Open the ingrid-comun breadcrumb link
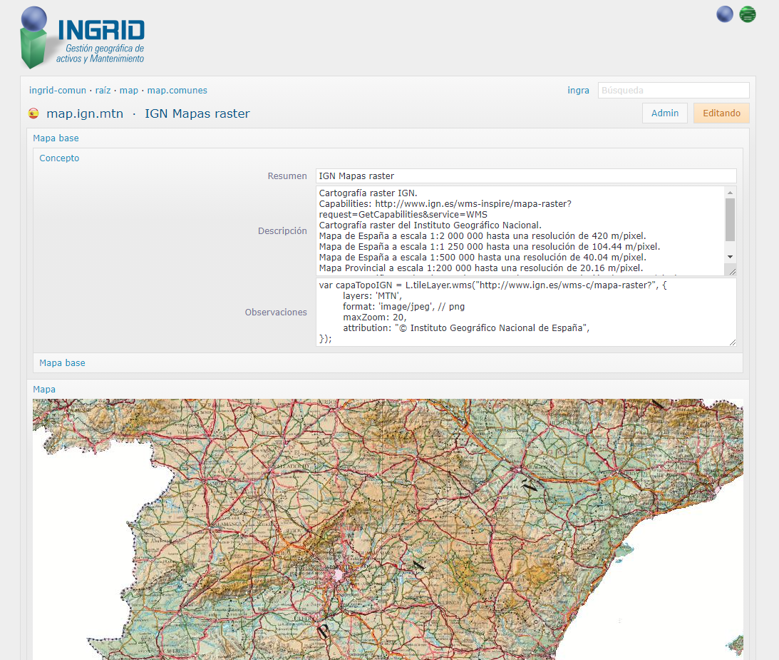779x660 pixels. tap(58, 91)
